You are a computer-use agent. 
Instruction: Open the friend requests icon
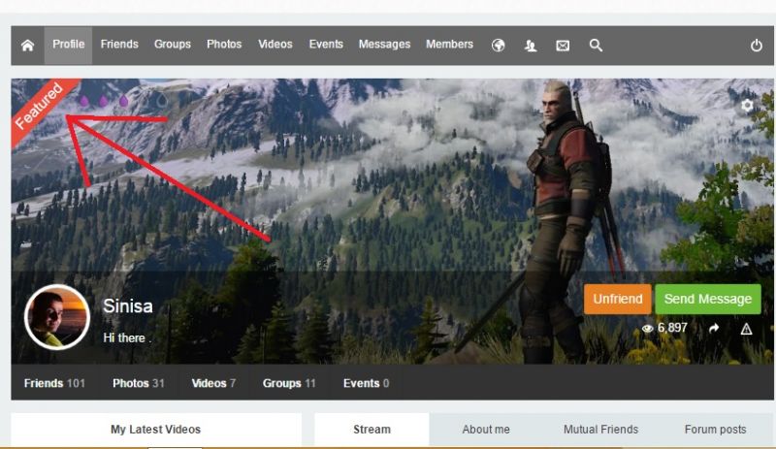coord(531,46)
